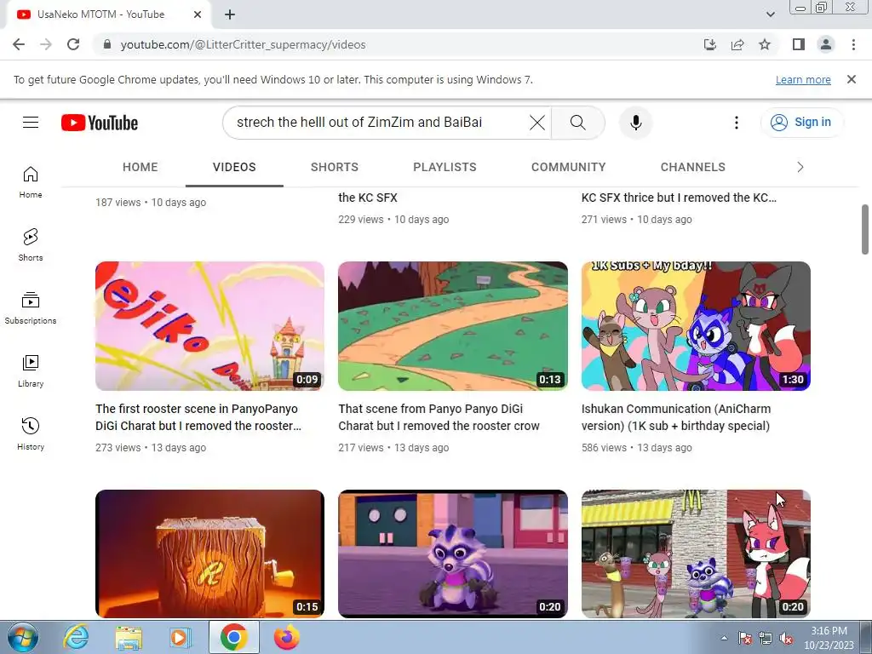Image resolution: width=872 pixels, height=654 pixels.
Task: Open Subscriptions in the sidebar
Action: [x=31, y=308]
